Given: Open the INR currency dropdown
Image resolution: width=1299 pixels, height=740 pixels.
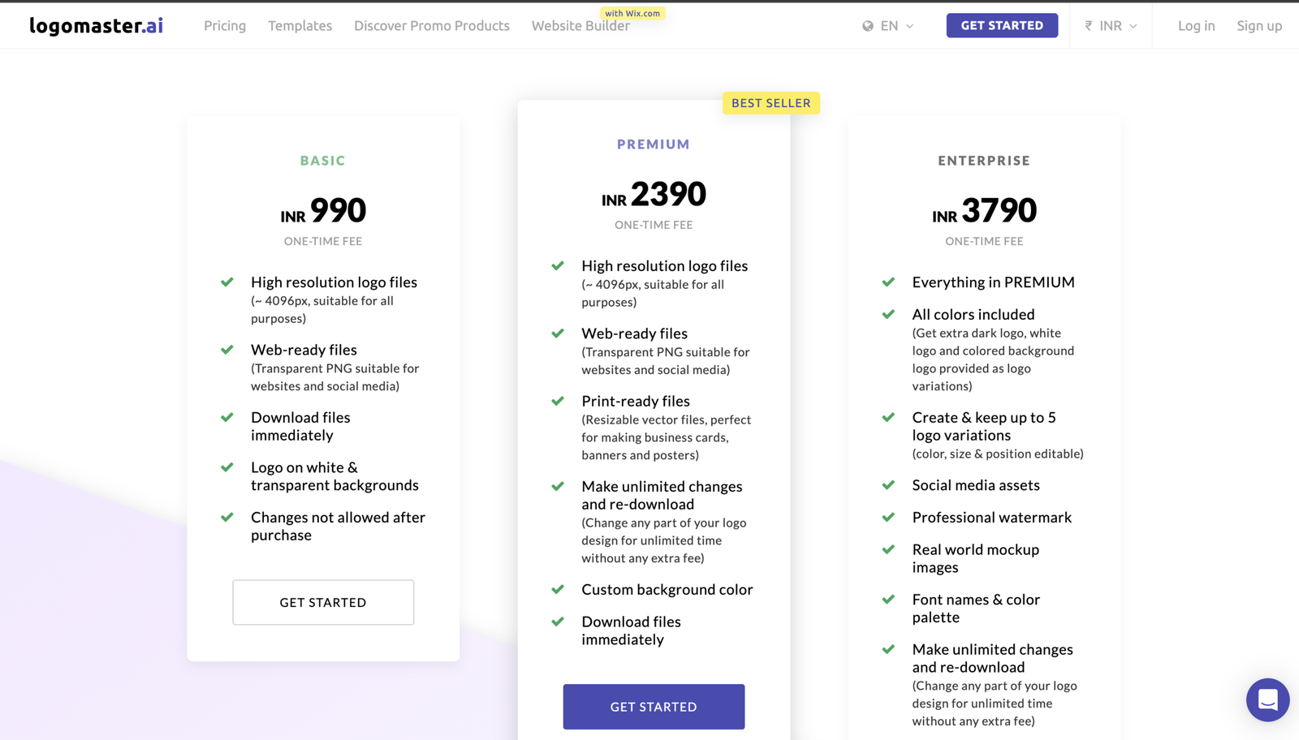Looking at the screenshot, I should (x=1111, y=26).
